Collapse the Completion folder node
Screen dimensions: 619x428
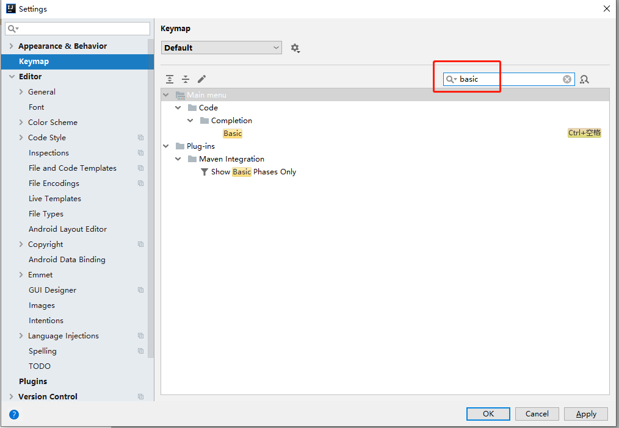(x=190, y=121)
